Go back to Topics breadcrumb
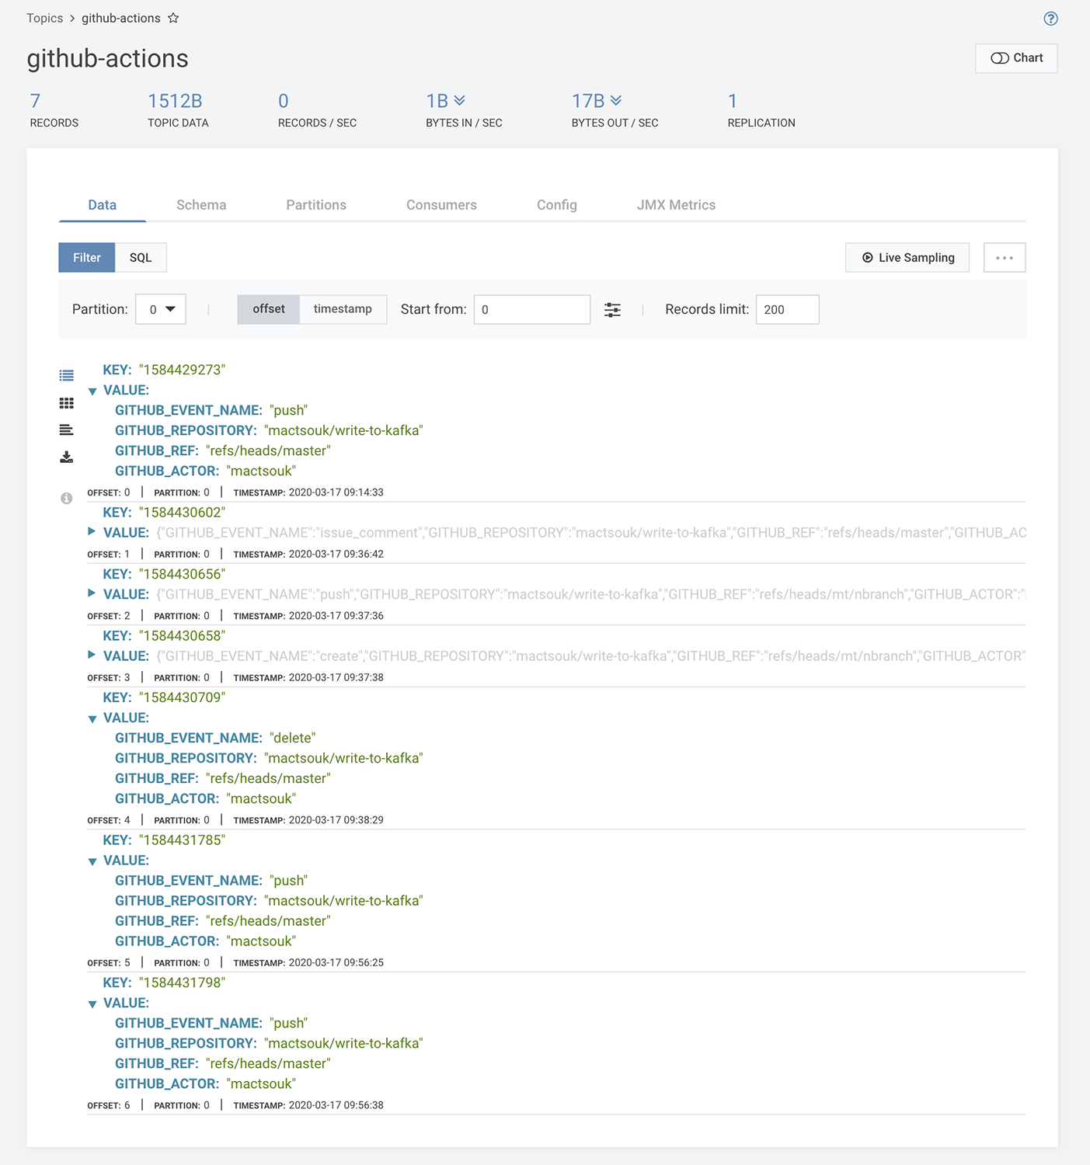The image size is (1090, 1165). pyautogui.click(x=45, y=18)
